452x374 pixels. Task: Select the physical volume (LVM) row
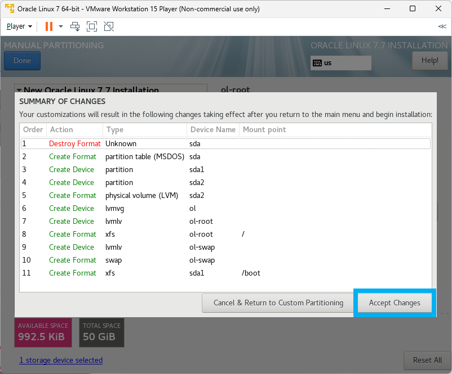(225, 195)
